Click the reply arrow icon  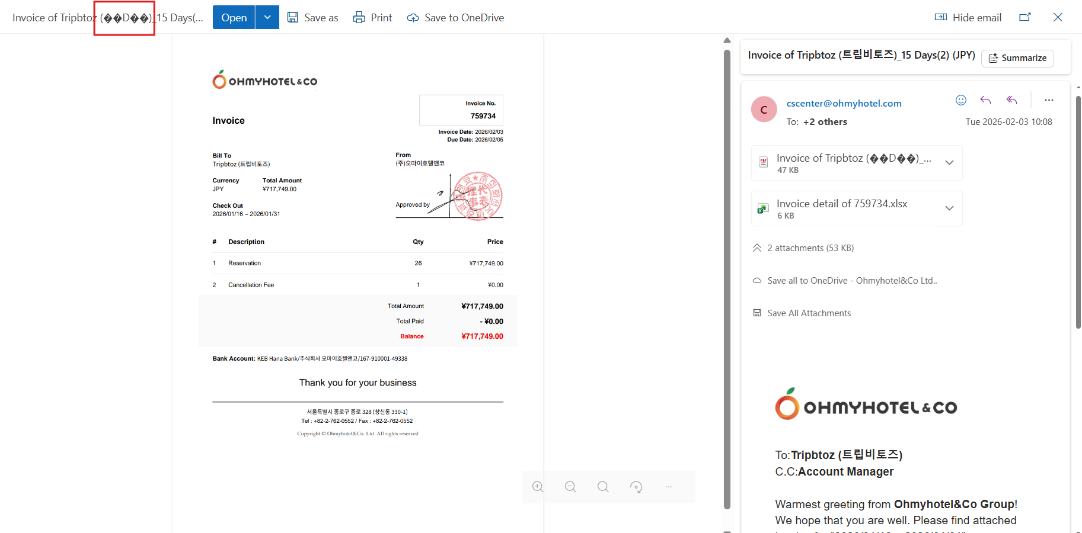(x=986, y=100)
